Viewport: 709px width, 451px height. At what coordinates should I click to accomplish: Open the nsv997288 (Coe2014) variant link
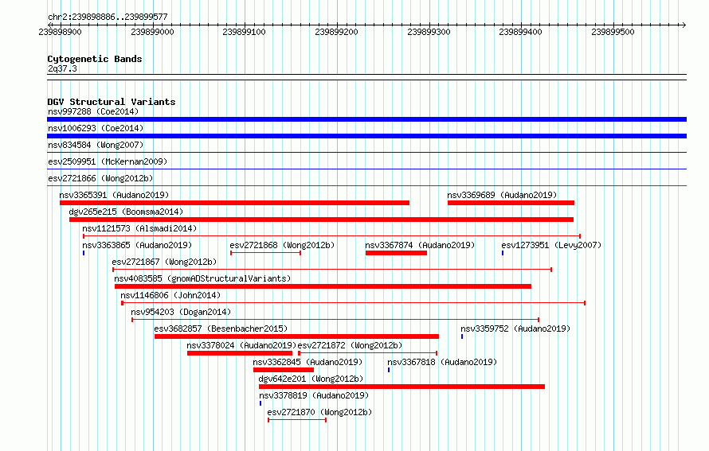[x=93, y=111]
